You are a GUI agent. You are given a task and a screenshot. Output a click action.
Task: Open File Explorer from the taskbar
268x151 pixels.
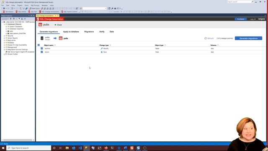click(x=67, y=148)
